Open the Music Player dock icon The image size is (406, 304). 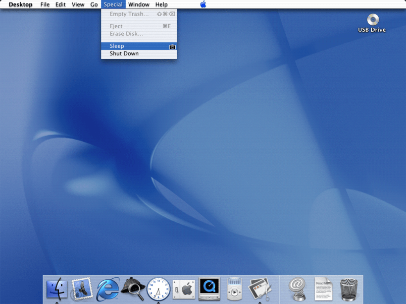[234, 289]
